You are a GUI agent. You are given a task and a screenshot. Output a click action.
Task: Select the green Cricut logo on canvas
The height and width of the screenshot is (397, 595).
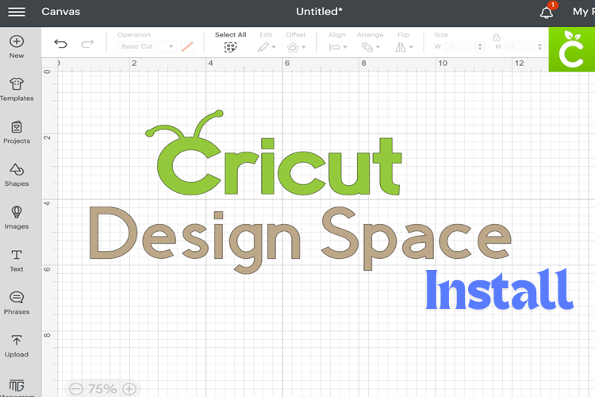pos(273,152)
